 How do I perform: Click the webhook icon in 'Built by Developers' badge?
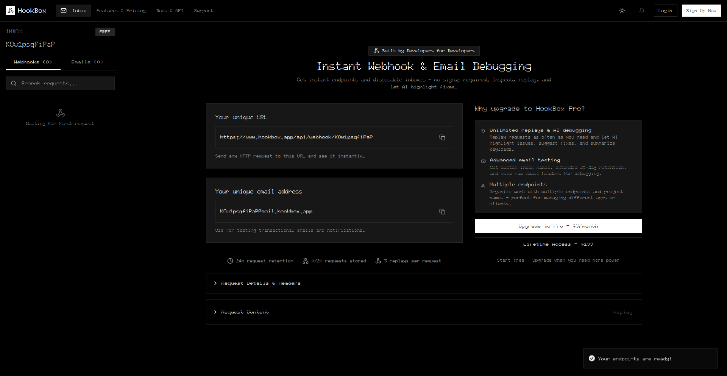coord(376,51)
